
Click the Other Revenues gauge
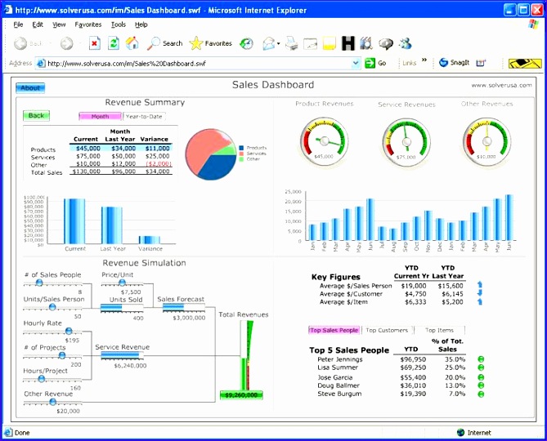tap(486, 141)
